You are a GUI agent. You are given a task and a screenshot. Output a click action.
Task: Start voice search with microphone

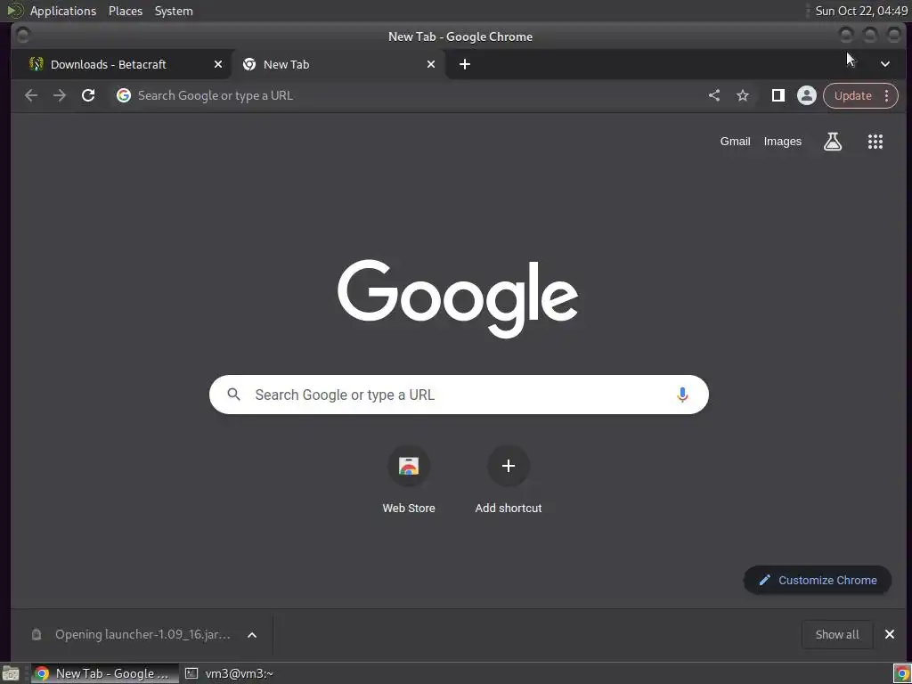click(x=682, y=395)
